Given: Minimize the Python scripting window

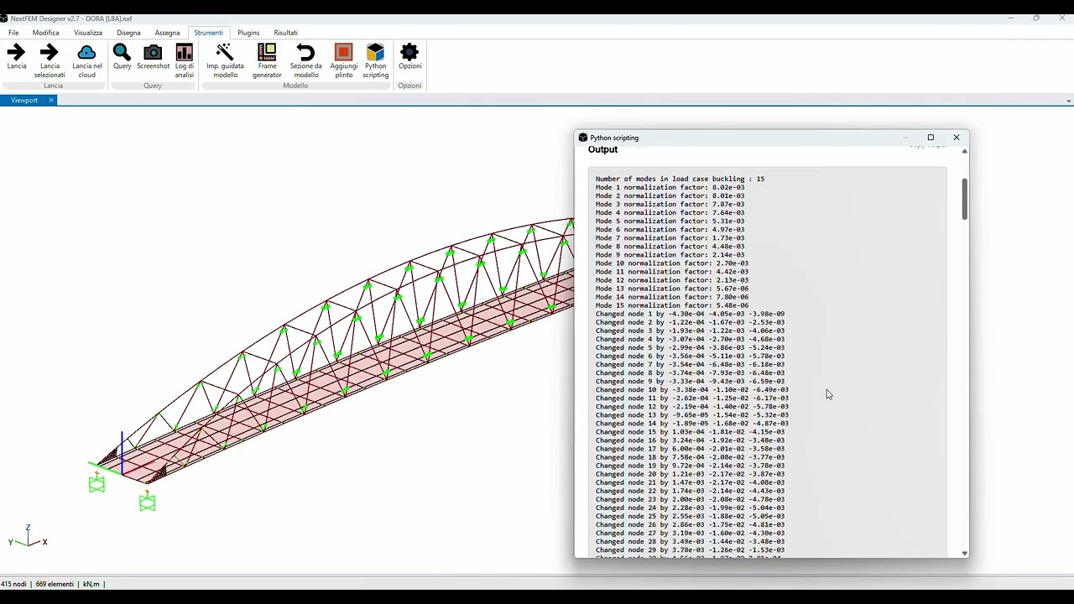Looking at the screenshot, I should [x=905, y=138].
